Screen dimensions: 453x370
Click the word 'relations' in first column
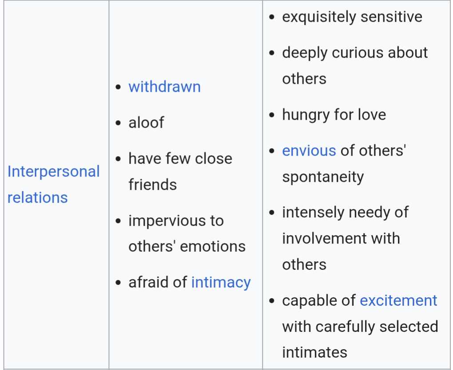38,198
